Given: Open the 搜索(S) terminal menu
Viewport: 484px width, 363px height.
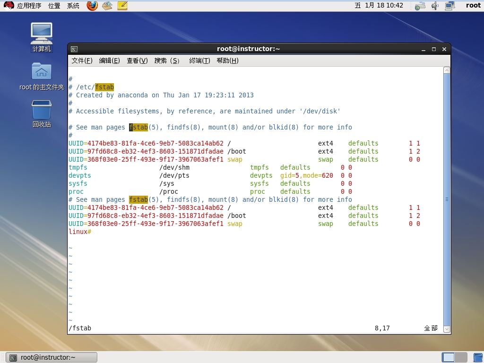Looking at the screenshot, I should (167, 60).
